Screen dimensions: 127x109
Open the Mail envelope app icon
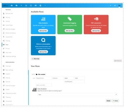point(36,6)
